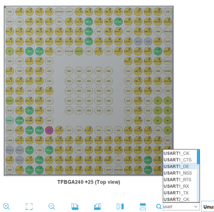Click the signal list scrollbar thumb

198,157
